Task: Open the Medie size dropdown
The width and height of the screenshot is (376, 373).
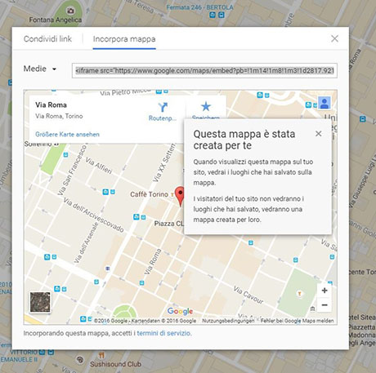Action: click(x=40, y=69)
